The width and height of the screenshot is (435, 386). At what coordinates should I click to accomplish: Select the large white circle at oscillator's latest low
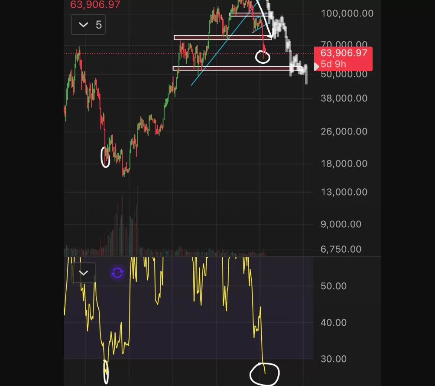coord(265,373)
